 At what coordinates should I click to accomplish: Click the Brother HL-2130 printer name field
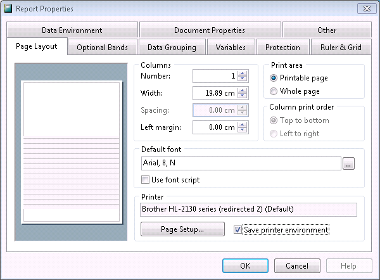coord(248,210)
